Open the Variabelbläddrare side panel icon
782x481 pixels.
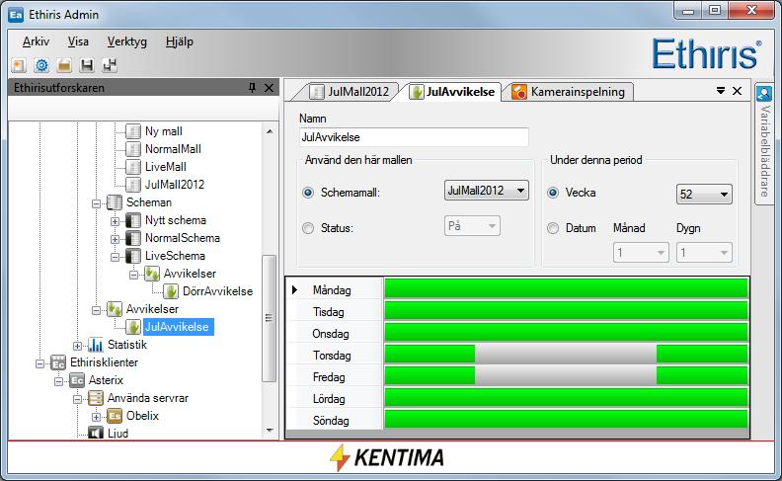click(763, 93)
